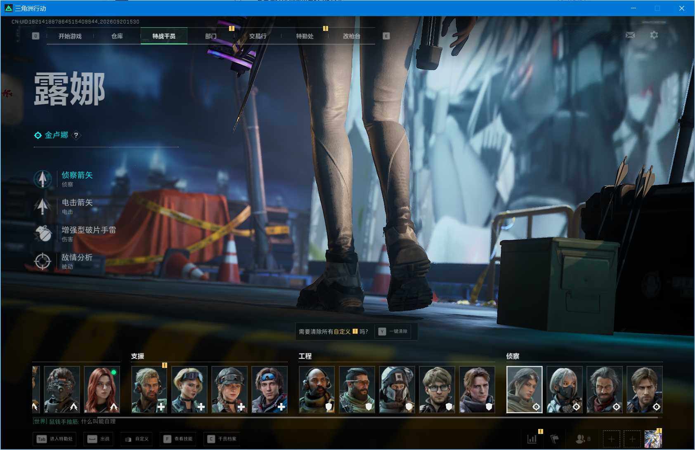Click the E key next-tab hint

tap(386, 36)
